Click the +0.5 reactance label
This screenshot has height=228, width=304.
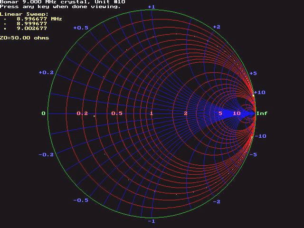click(x=81, y=28)
